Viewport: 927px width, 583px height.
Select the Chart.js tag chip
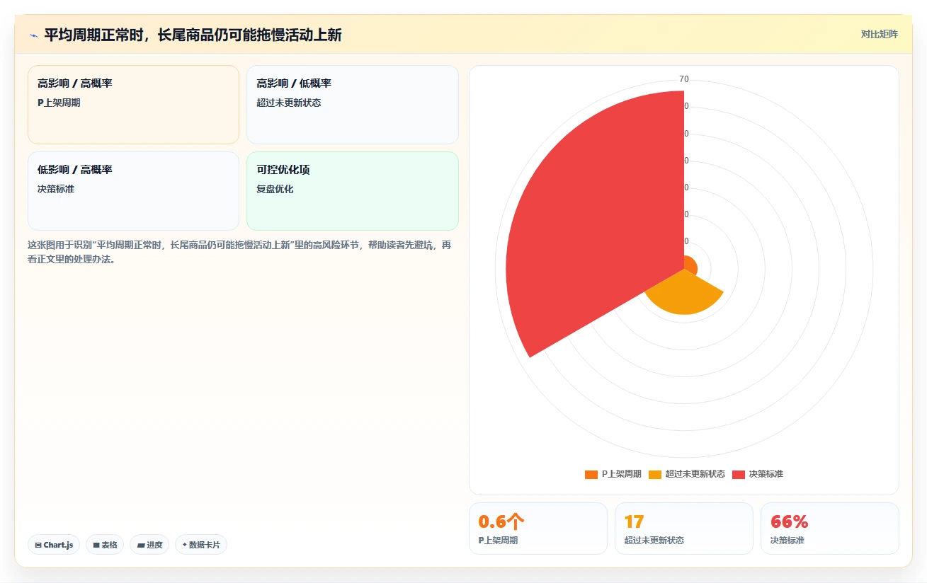pyautogui.click(x=54, y=545)
